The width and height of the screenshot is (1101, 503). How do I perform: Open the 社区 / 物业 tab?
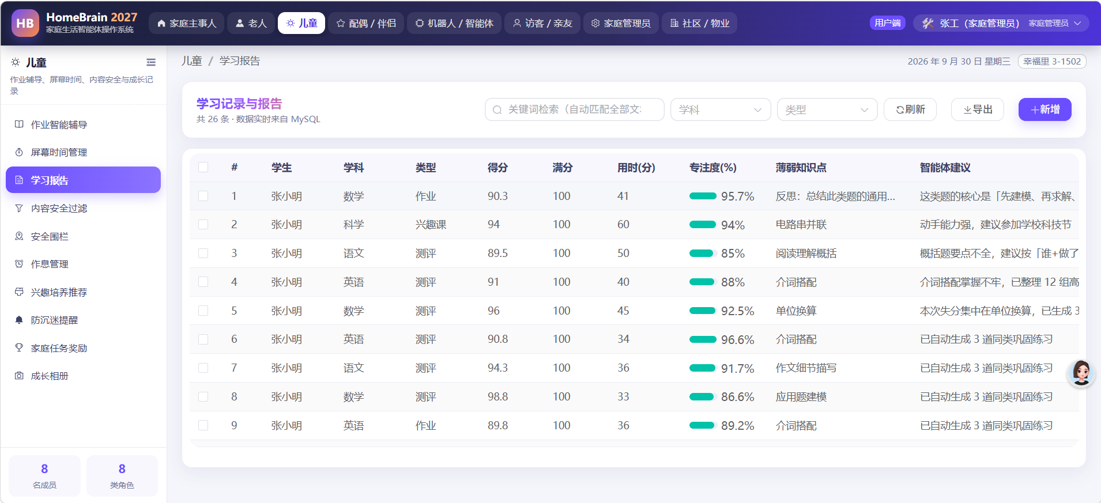[700, 23]
